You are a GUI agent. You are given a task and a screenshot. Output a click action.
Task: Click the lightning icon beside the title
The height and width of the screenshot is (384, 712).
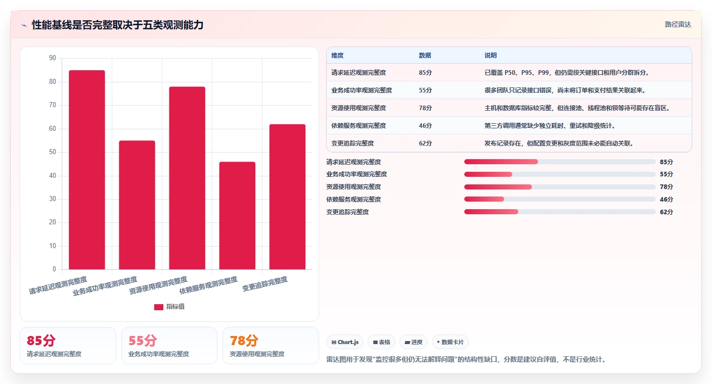coord(24,25)
